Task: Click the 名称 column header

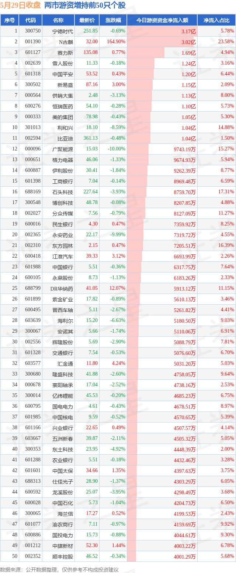Action: tap(58, 20)
